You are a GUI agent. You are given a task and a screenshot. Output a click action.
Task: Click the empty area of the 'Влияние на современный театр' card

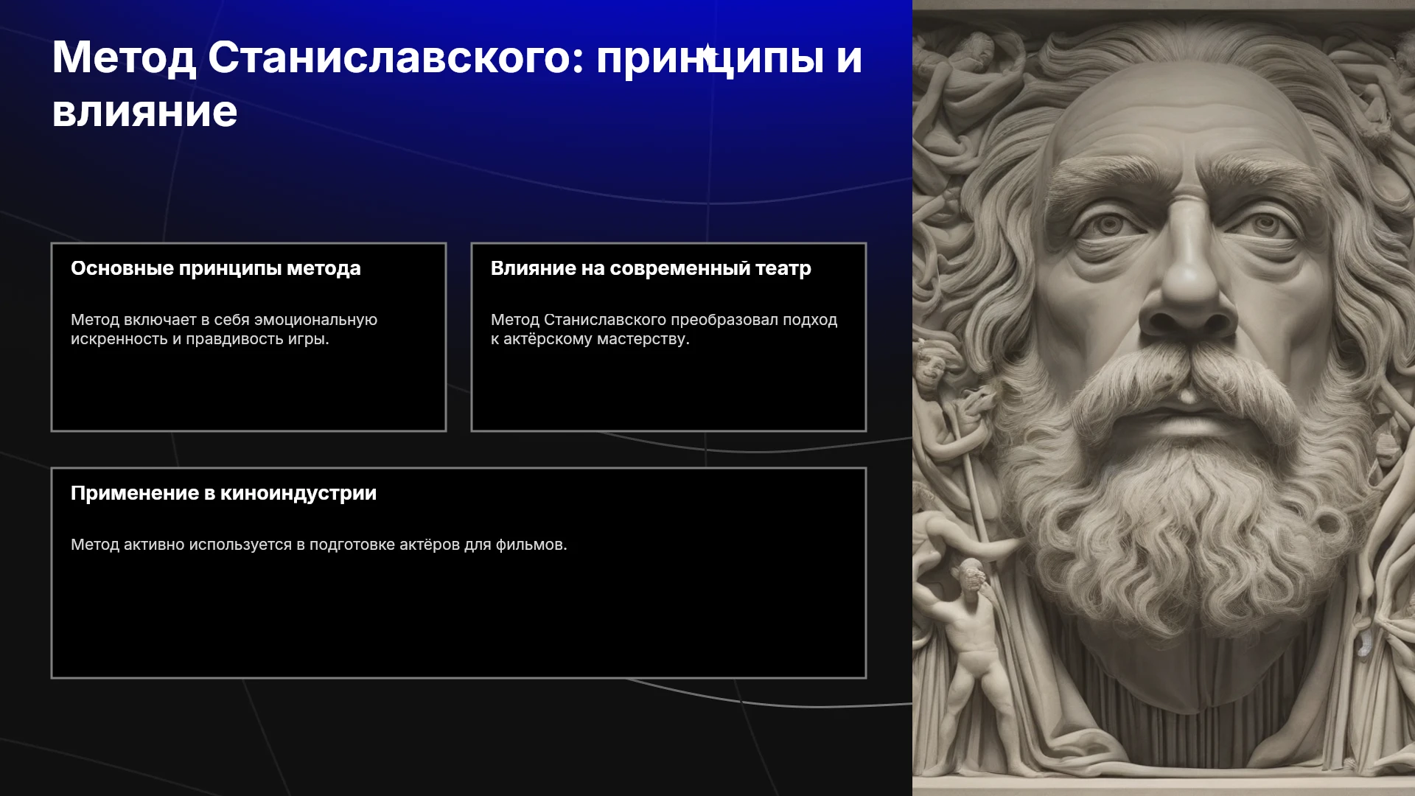(x=668, y=389)
